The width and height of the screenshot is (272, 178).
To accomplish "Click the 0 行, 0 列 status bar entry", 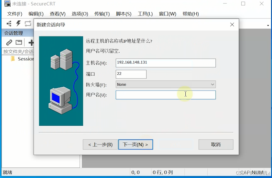I will click(x=163, y=172).
